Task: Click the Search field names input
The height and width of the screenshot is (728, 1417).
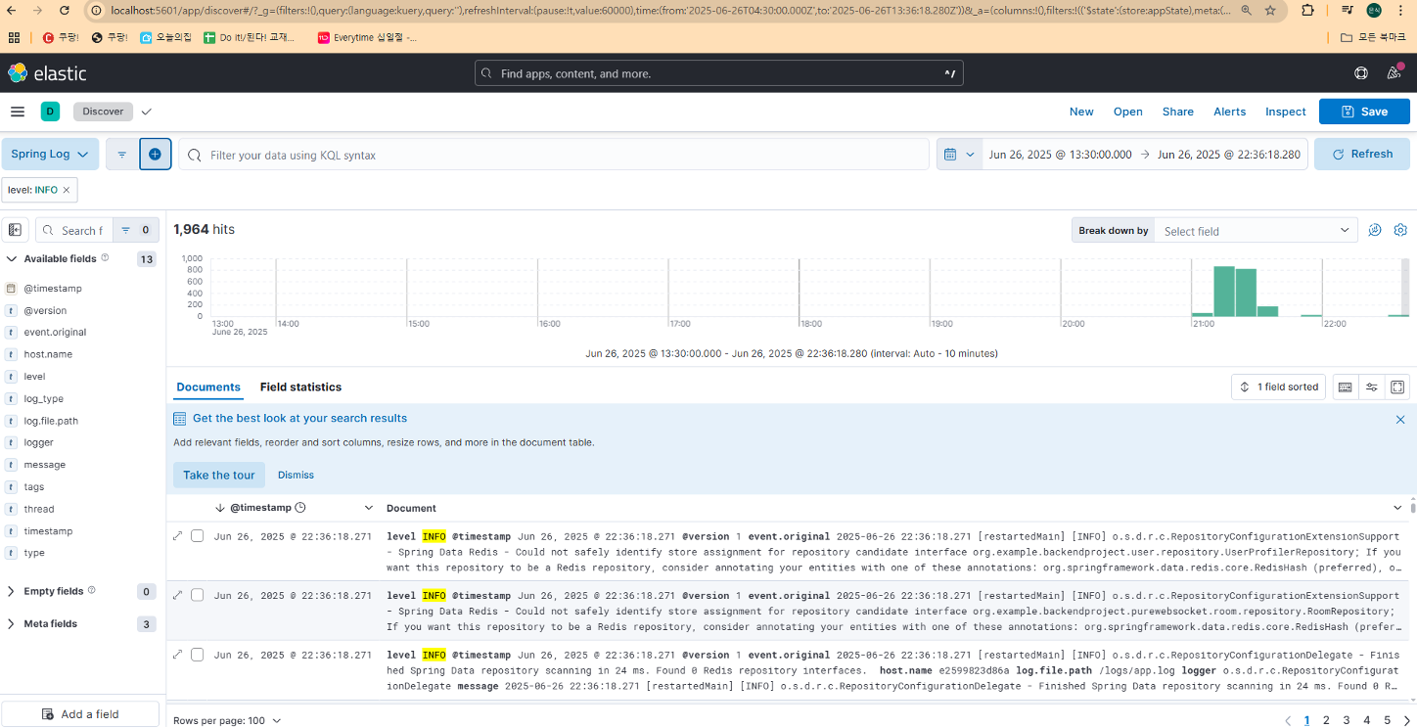Action: (75, 230)
